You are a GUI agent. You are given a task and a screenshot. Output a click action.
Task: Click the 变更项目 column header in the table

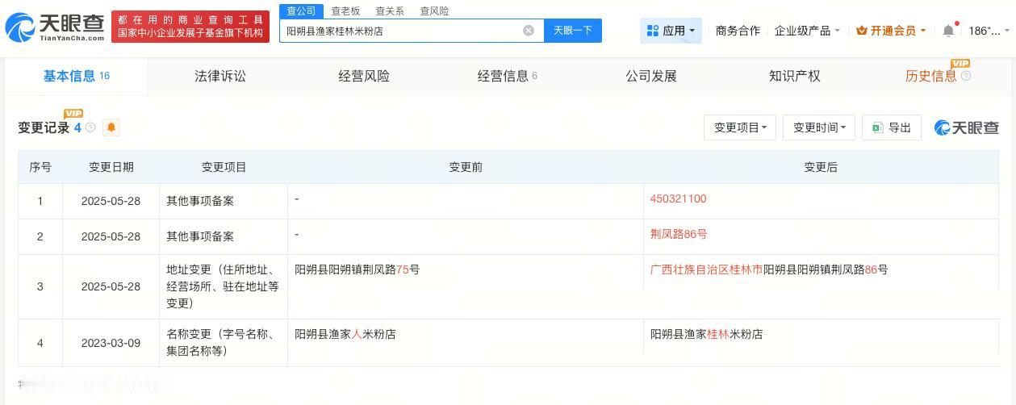coord(224,167)
